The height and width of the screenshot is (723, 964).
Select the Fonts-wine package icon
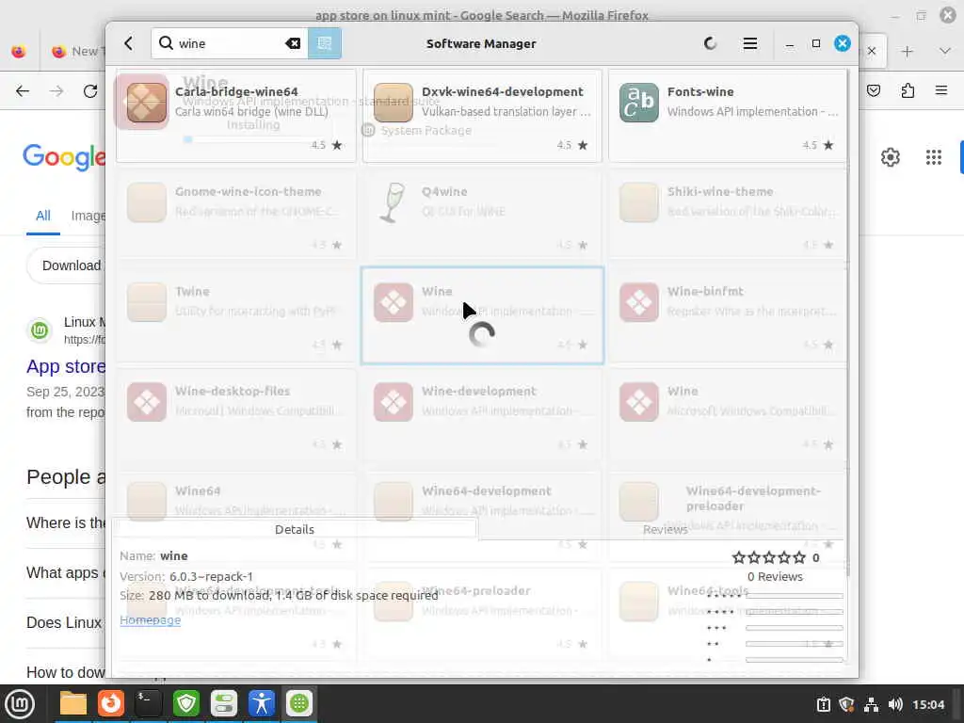[x=639, y=103]
